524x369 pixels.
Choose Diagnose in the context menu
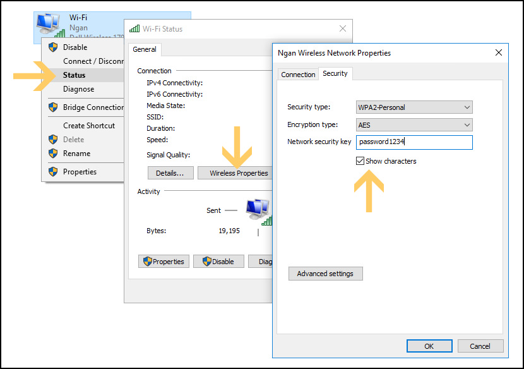78,89
